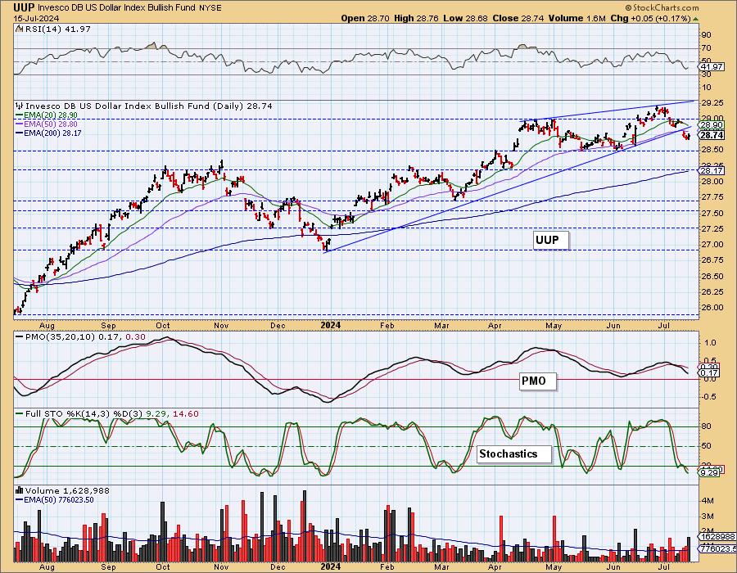The image size is (737, 573).
Task: Click the 41.97 value tag on the RSI axis
Action: 712,67
